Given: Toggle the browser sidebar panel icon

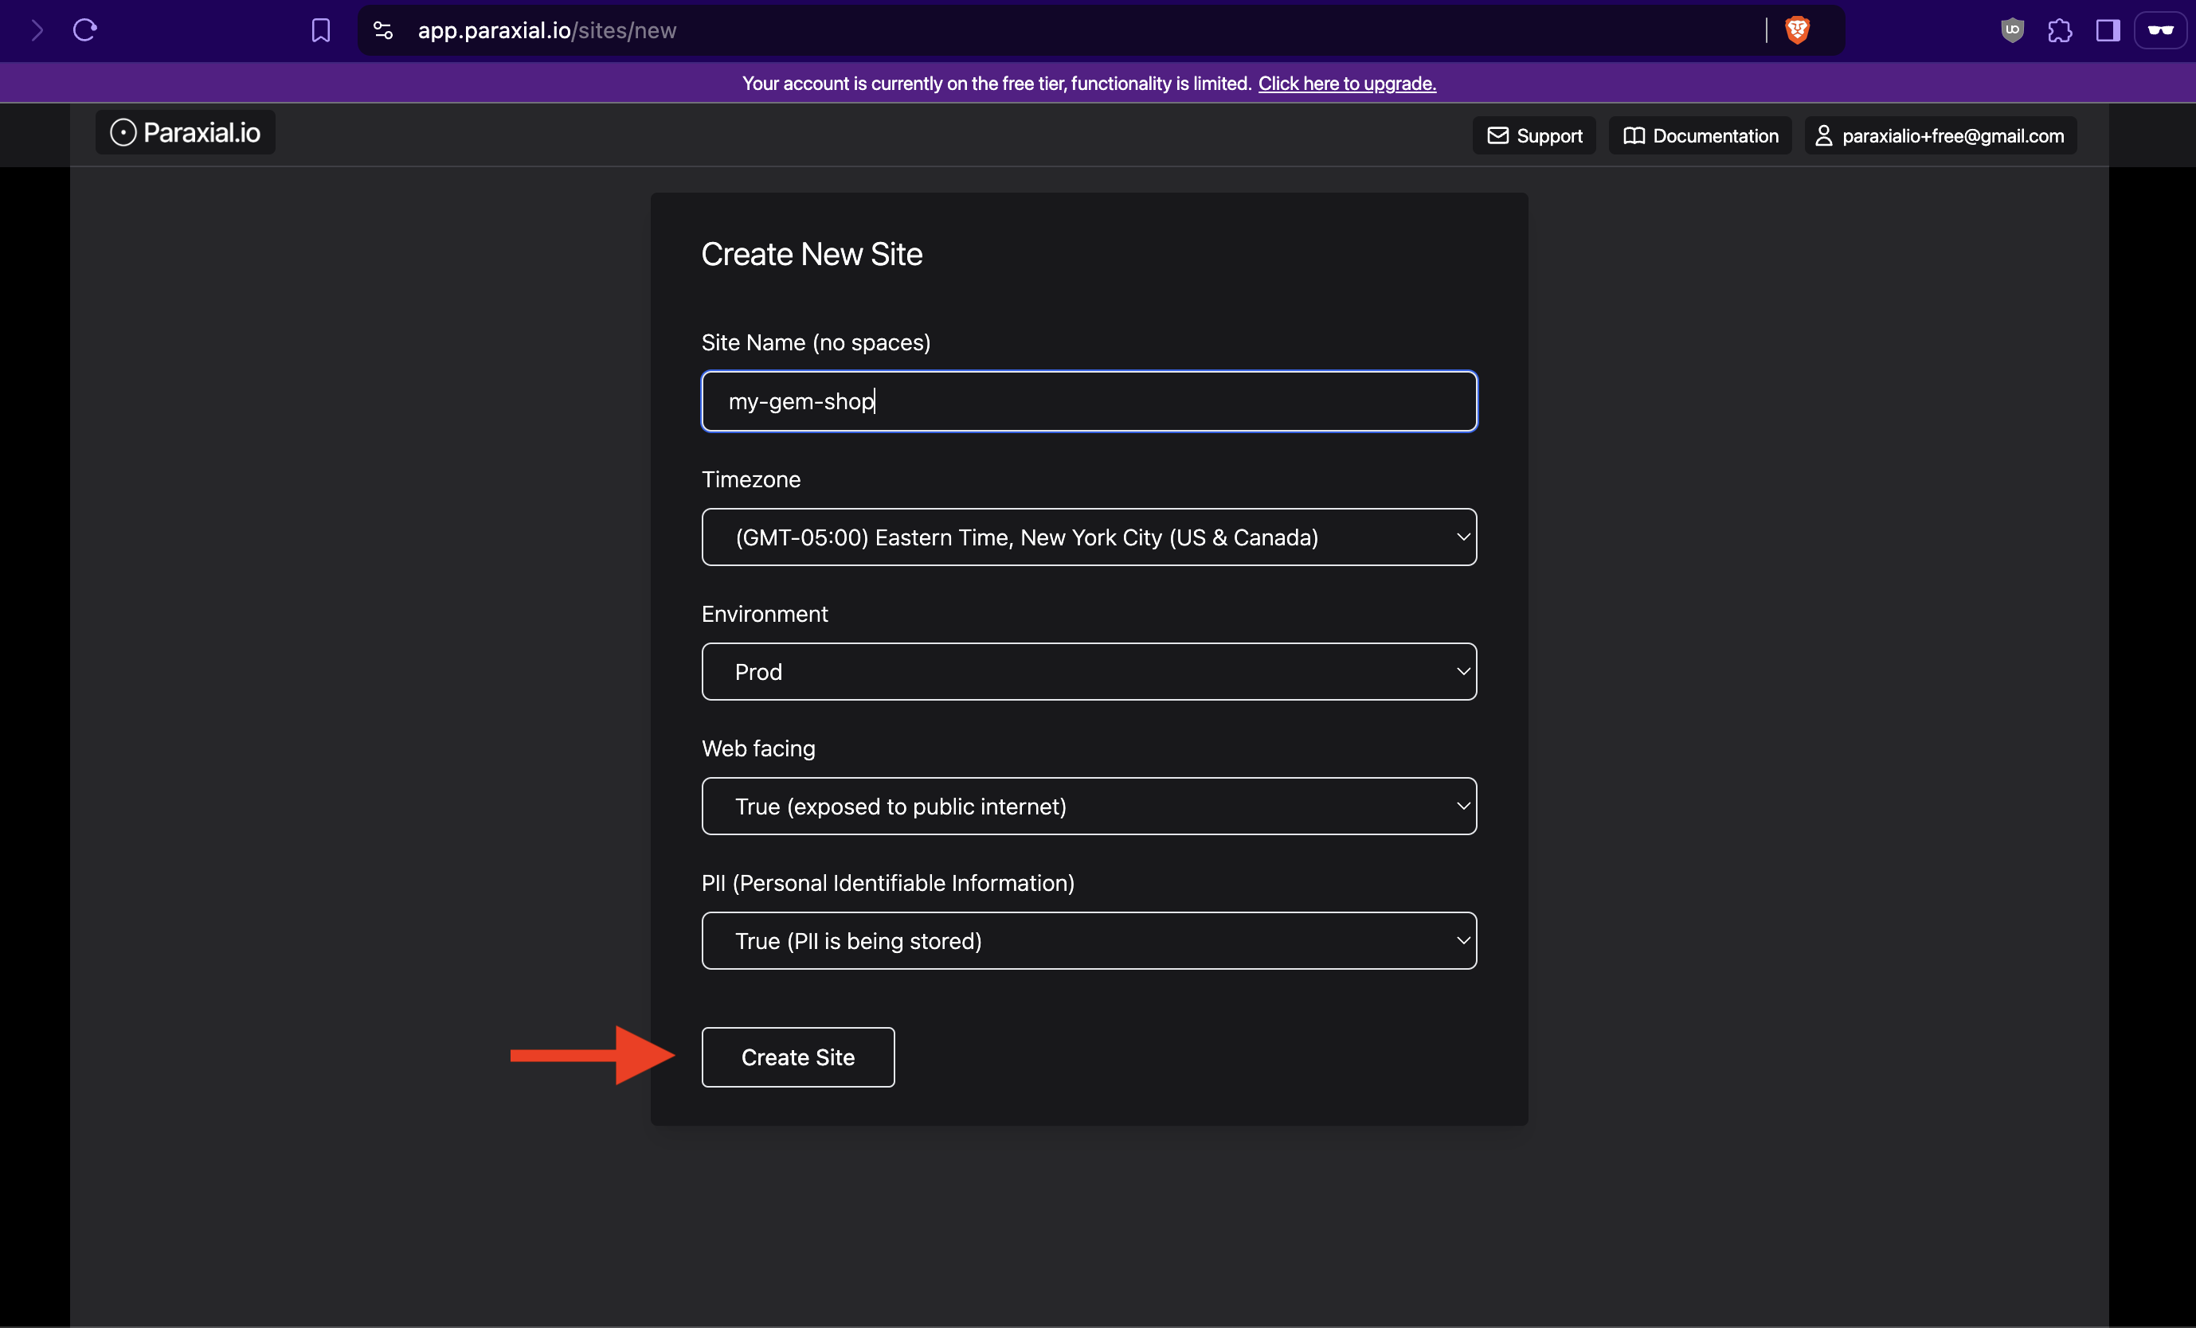Looking at the screenshot, I should 2108,30.
